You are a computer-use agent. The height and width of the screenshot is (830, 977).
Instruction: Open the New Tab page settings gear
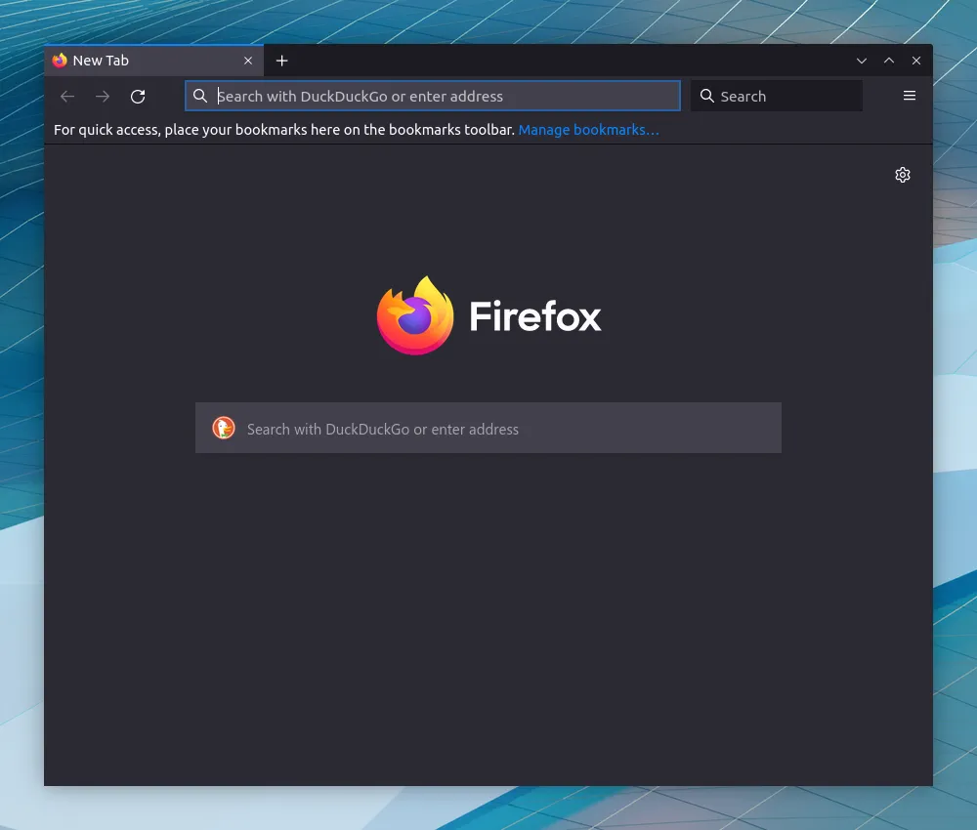(x=903, y=175)
